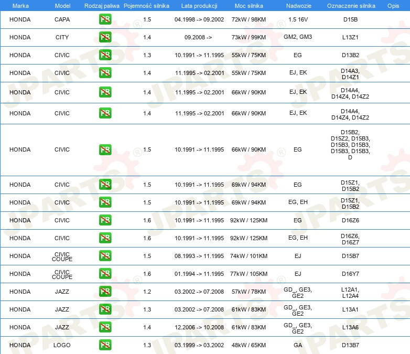410x354 pixels.
Task: Click the Oznaczenie silnika column header
Action: point(351,6)
